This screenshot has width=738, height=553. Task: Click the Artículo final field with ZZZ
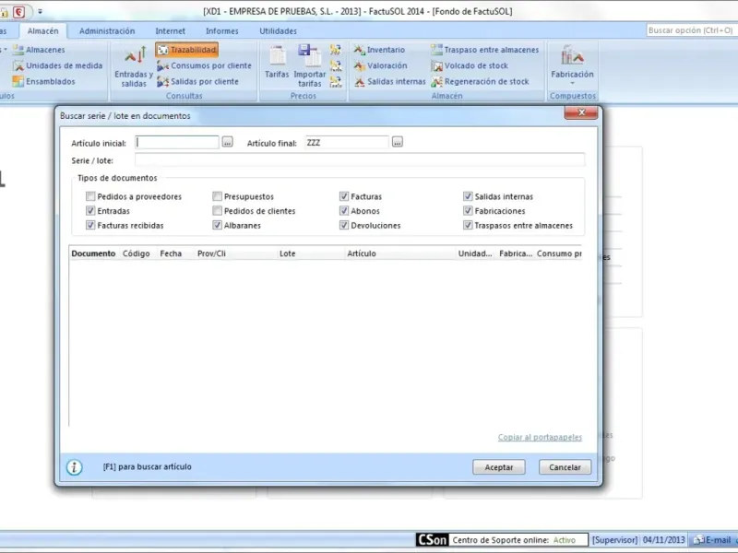point(347,142)
